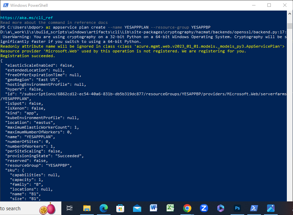This screenshot has width=293, height=215.
Task: Click the Readonly attribute name warning line
Action: (x=142, y=46)
